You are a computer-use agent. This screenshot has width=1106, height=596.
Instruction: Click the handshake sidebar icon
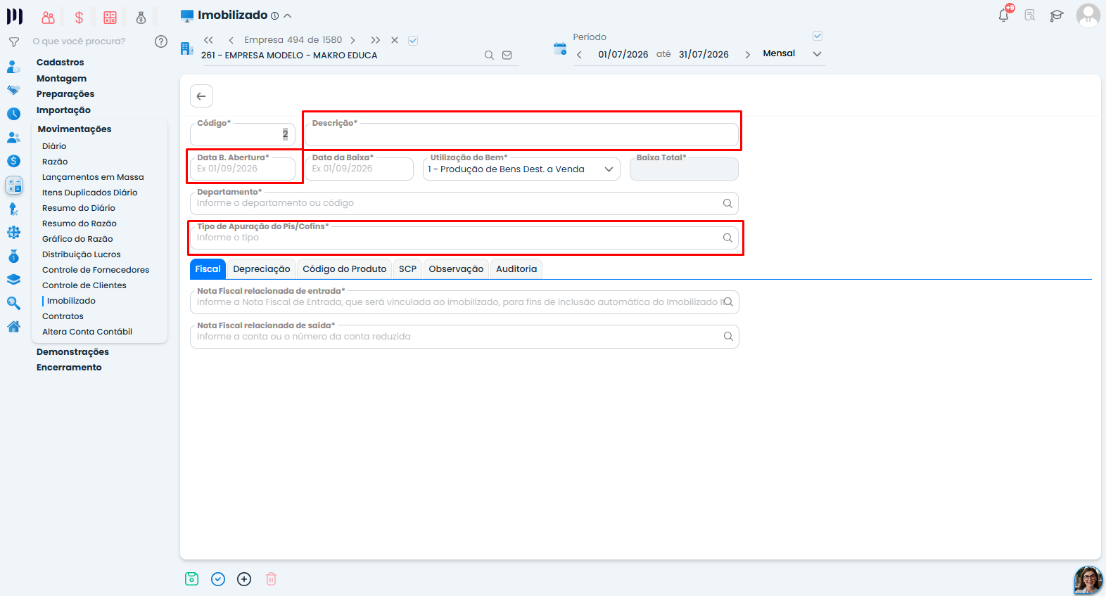(13, 90)
